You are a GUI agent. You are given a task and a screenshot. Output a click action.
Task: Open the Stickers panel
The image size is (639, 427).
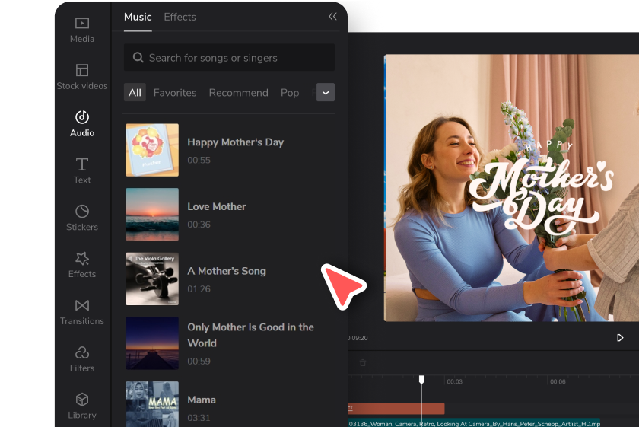[82, 218]
